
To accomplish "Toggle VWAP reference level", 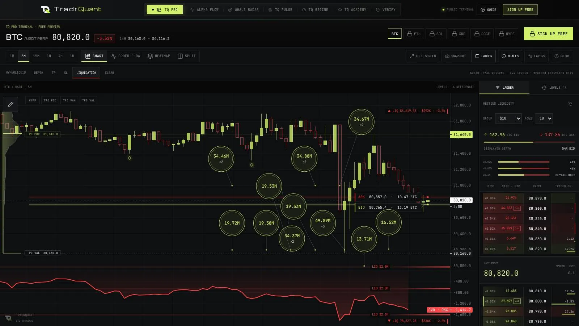I will pos(33,100).
